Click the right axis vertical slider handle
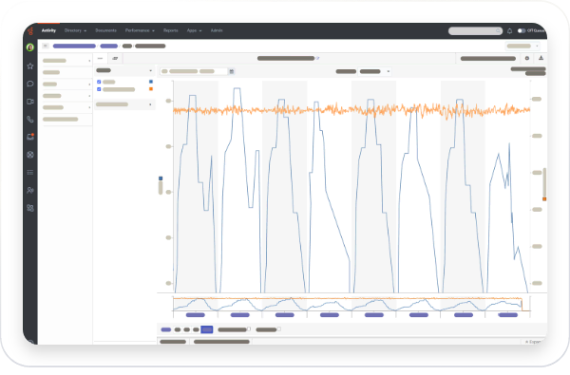This screenshot has height=375, width=570. (x=544, y=183)
